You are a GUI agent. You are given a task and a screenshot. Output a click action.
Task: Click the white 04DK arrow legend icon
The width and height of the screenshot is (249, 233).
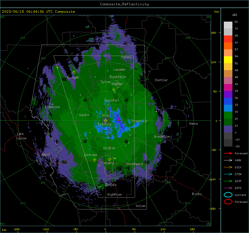tap(228, 160)
